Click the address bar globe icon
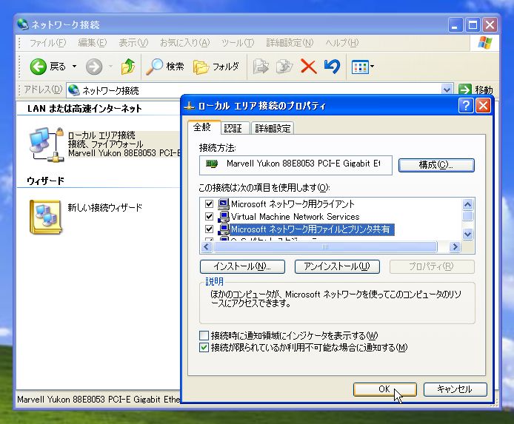Viewport: 514px width, 424px height. pos(74,90)
